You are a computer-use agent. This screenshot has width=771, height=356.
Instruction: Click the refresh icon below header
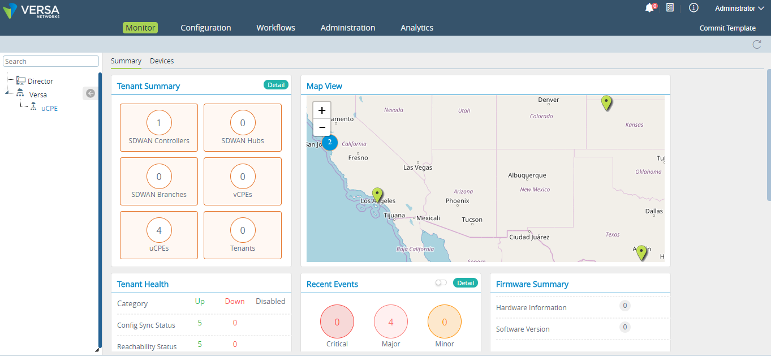(x=756, y=44)
